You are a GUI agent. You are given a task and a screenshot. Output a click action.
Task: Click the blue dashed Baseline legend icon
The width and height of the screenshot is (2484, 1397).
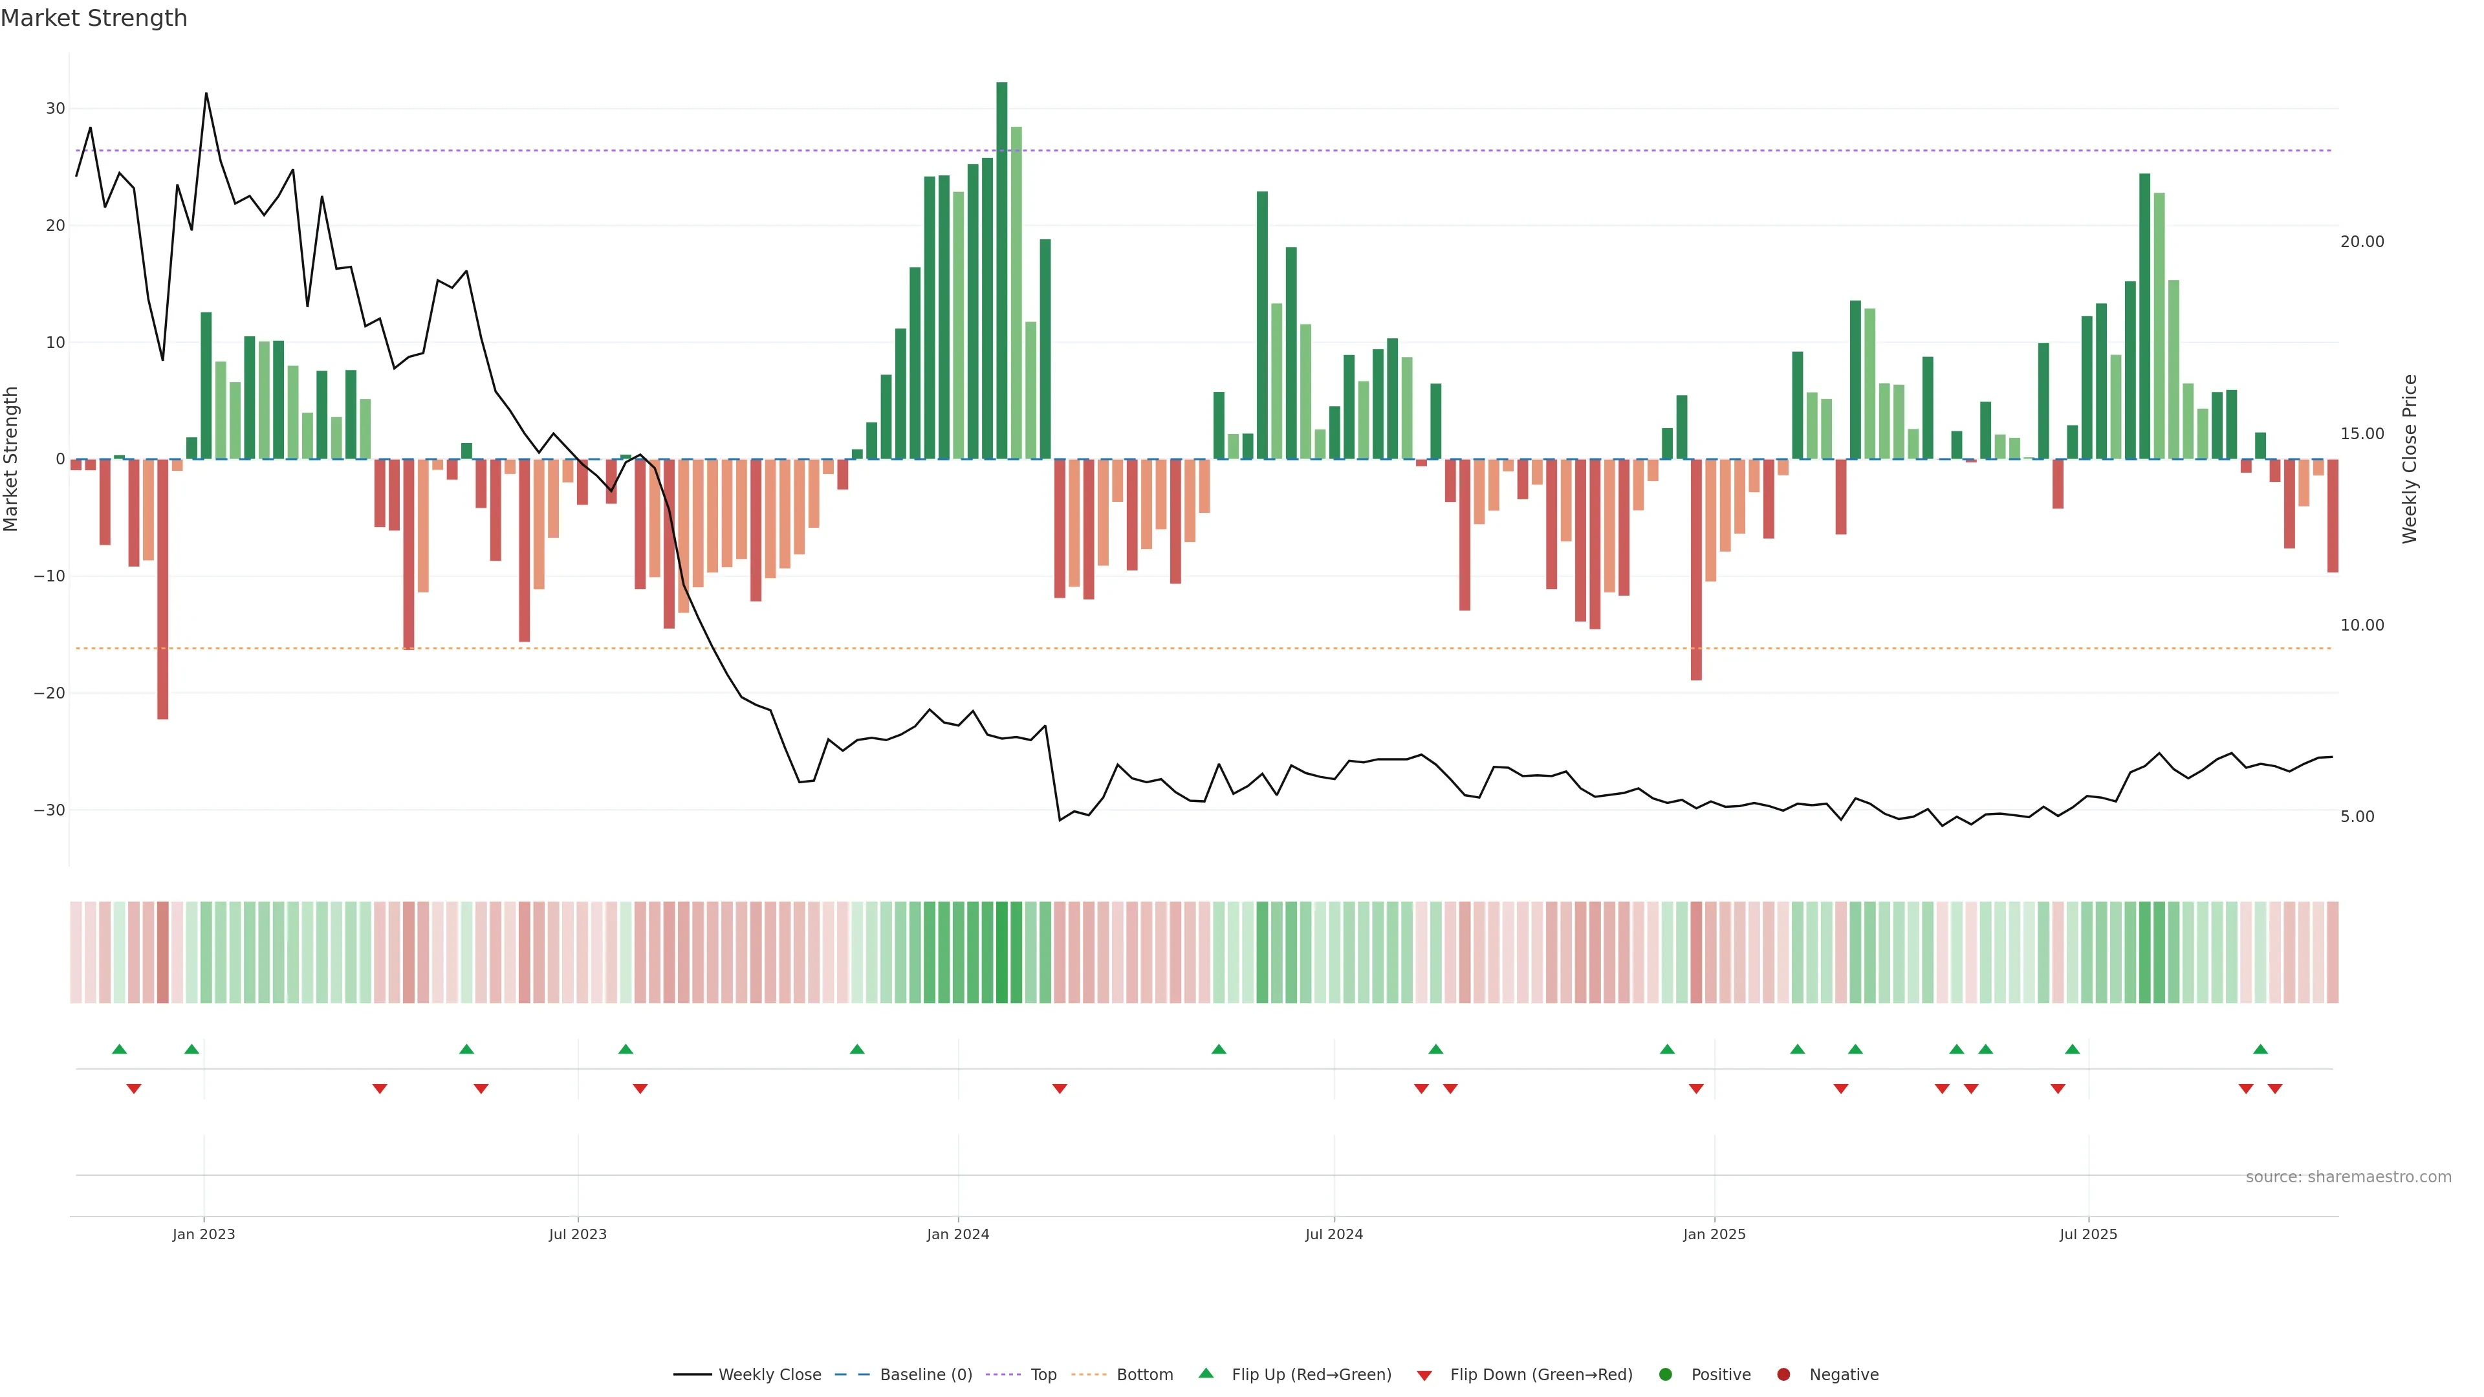[x=851, y=1375]
